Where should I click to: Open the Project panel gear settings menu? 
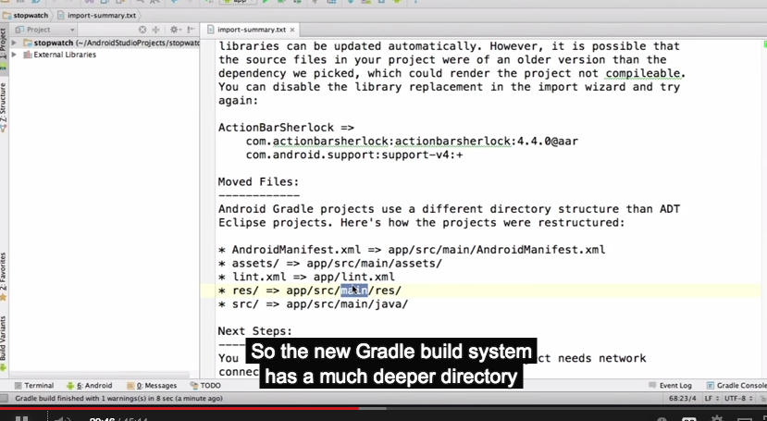[x=175, y=30]
